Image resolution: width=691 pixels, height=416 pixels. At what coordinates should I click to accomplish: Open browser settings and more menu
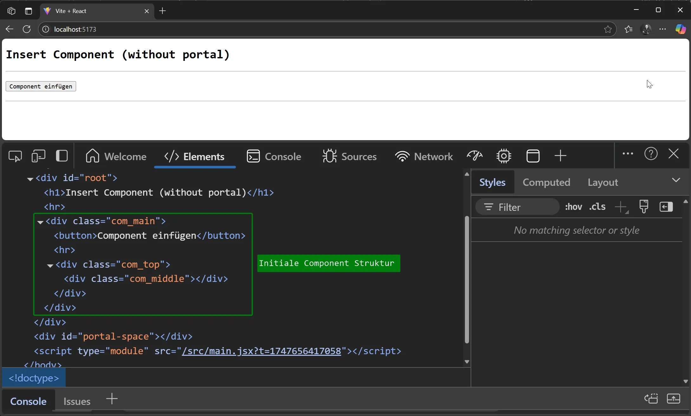pyautogui.click(x=663, y=29)
